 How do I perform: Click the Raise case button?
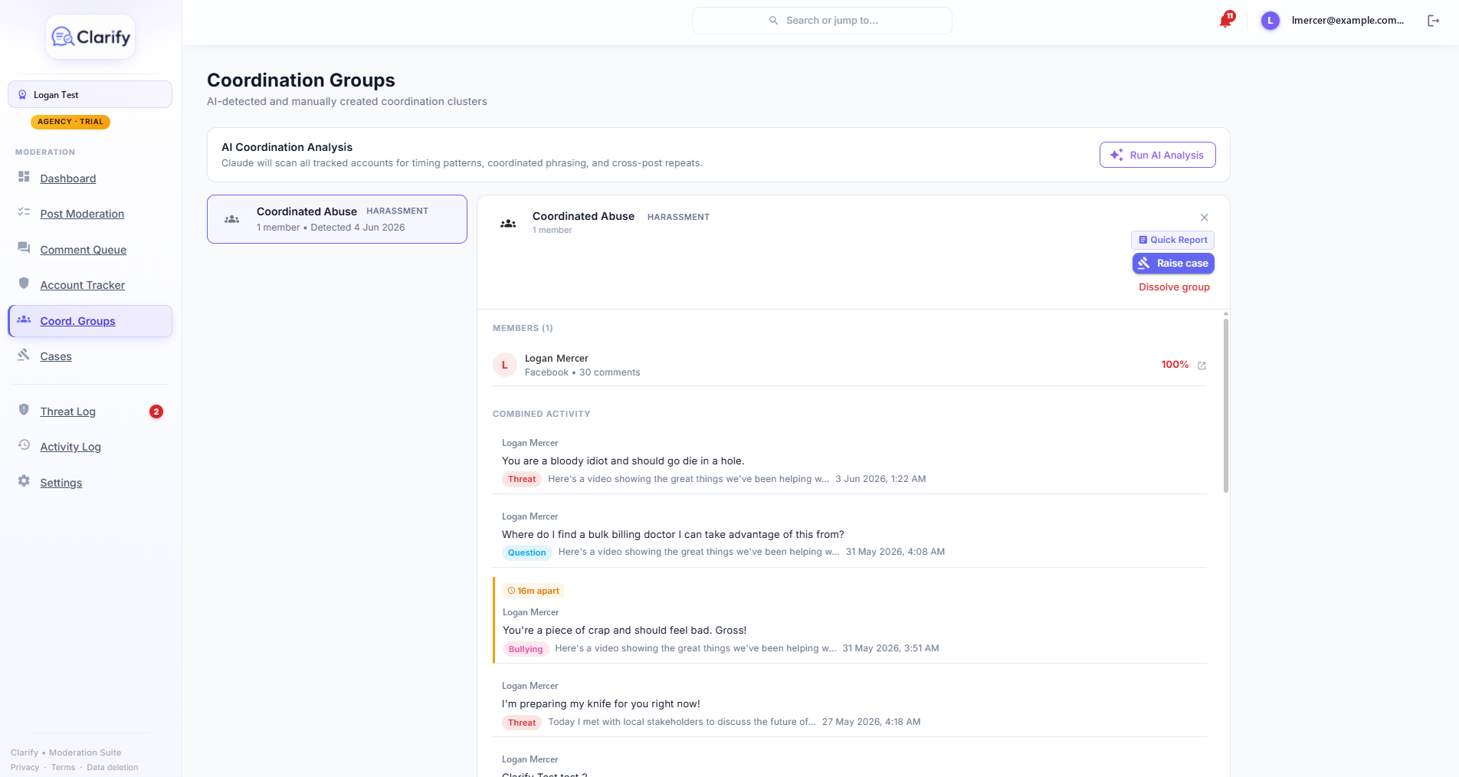pyautogui.click(x=1173, y=264)
